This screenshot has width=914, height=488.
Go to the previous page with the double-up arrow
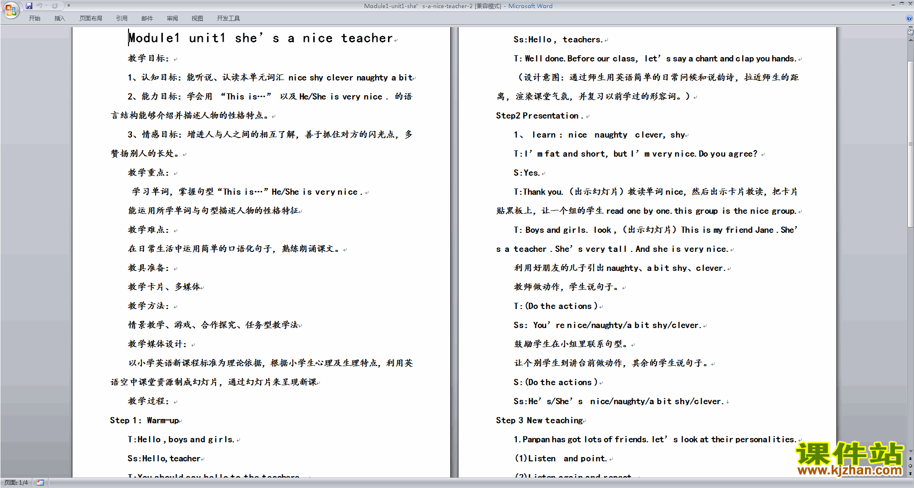pyautogui.click(x=911, y=459)
